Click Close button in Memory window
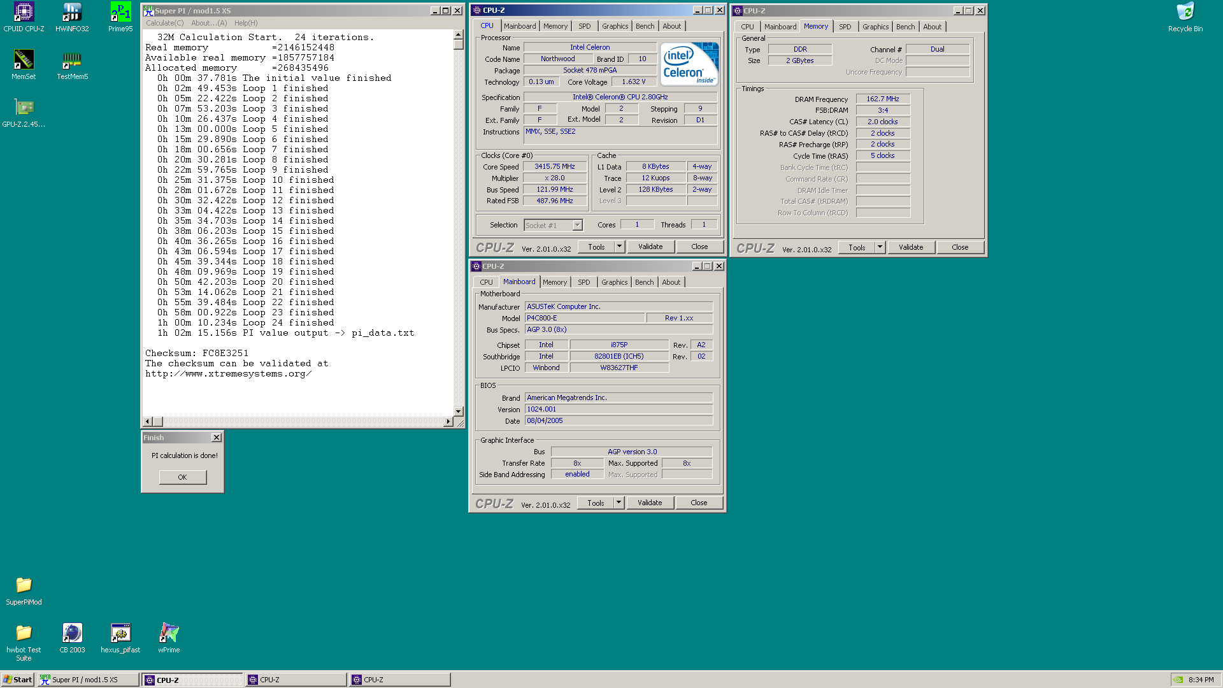 (x=960, y=247)
